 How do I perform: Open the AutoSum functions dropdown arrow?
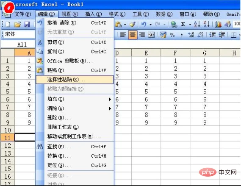coord(190,25)
